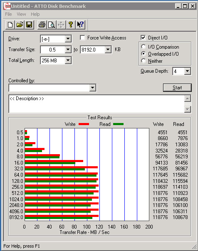
Task: Click the red Write legend swatch
Action: click(84, 124)
